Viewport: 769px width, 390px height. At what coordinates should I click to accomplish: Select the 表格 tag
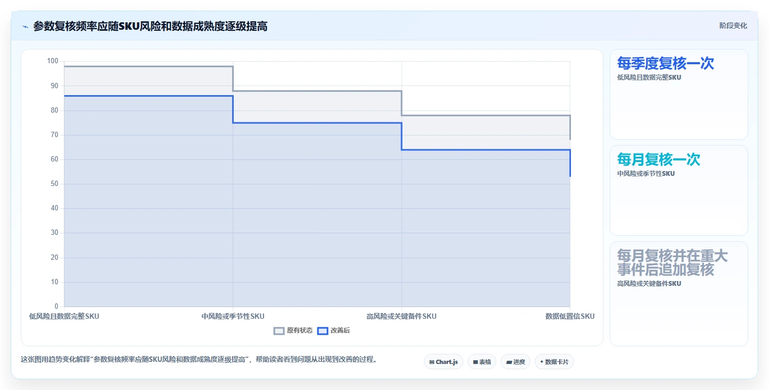pos(482,362)
